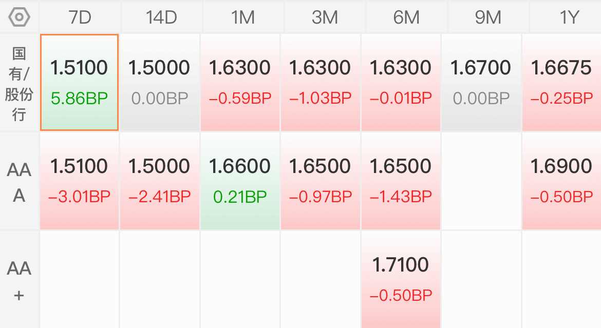Click the 国有/股份行 row label

19,84
